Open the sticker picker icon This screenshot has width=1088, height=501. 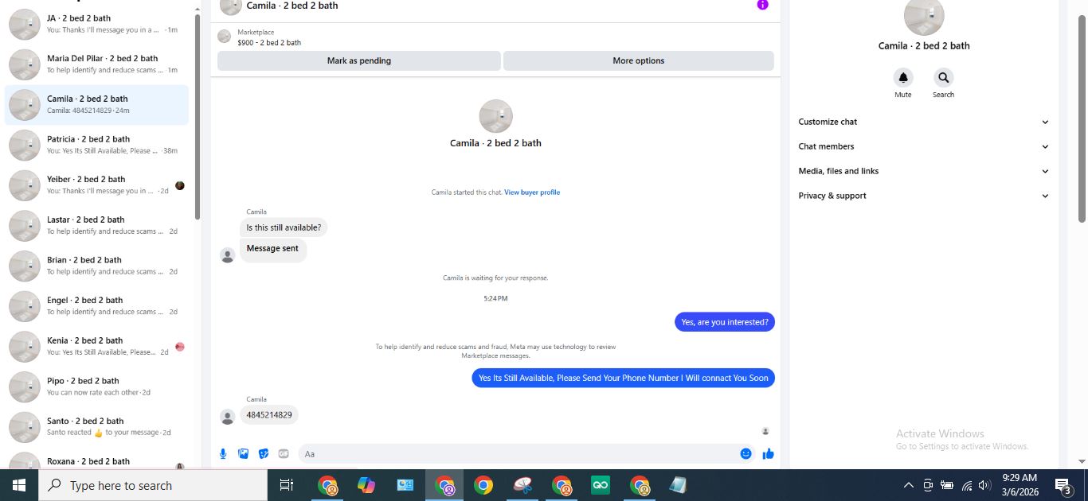tap(264, 454)
